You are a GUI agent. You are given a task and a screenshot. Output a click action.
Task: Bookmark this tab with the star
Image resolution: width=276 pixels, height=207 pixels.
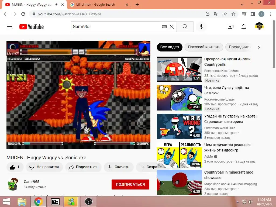pyautogui.click(x=233, y=14)
